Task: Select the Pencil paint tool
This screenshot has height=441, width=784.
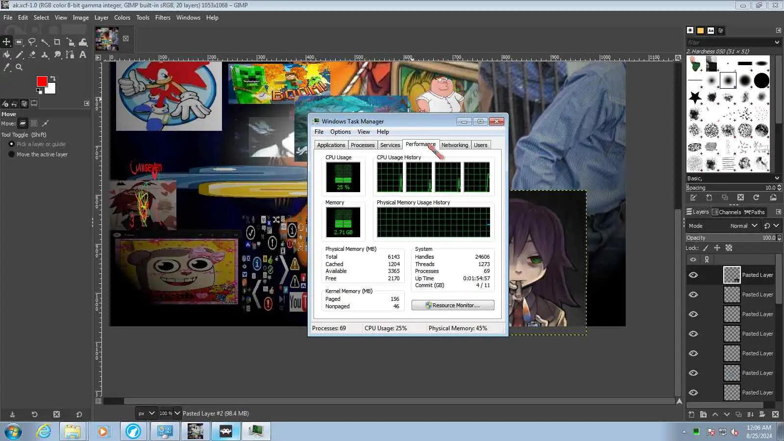Action: pos(19,55)
